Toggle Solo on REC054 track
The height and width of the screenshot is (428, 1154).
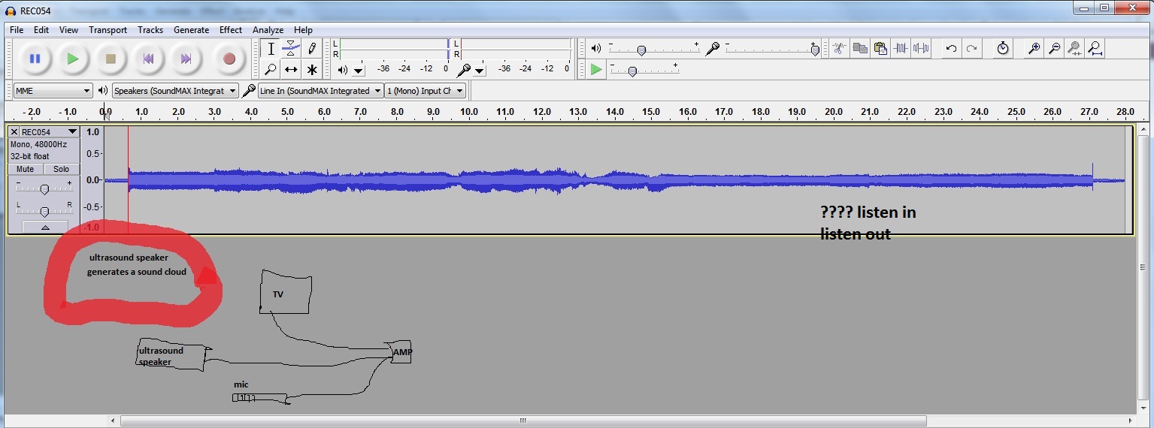(61, 170)
